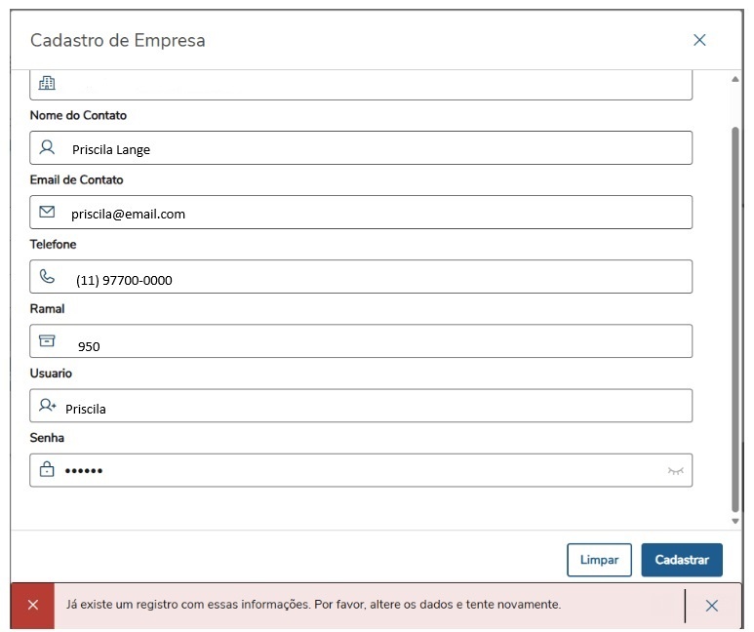This screenshot has height=632, width=754.
Task: Click the phone handset icon
Action: click(x=47, y=276)
